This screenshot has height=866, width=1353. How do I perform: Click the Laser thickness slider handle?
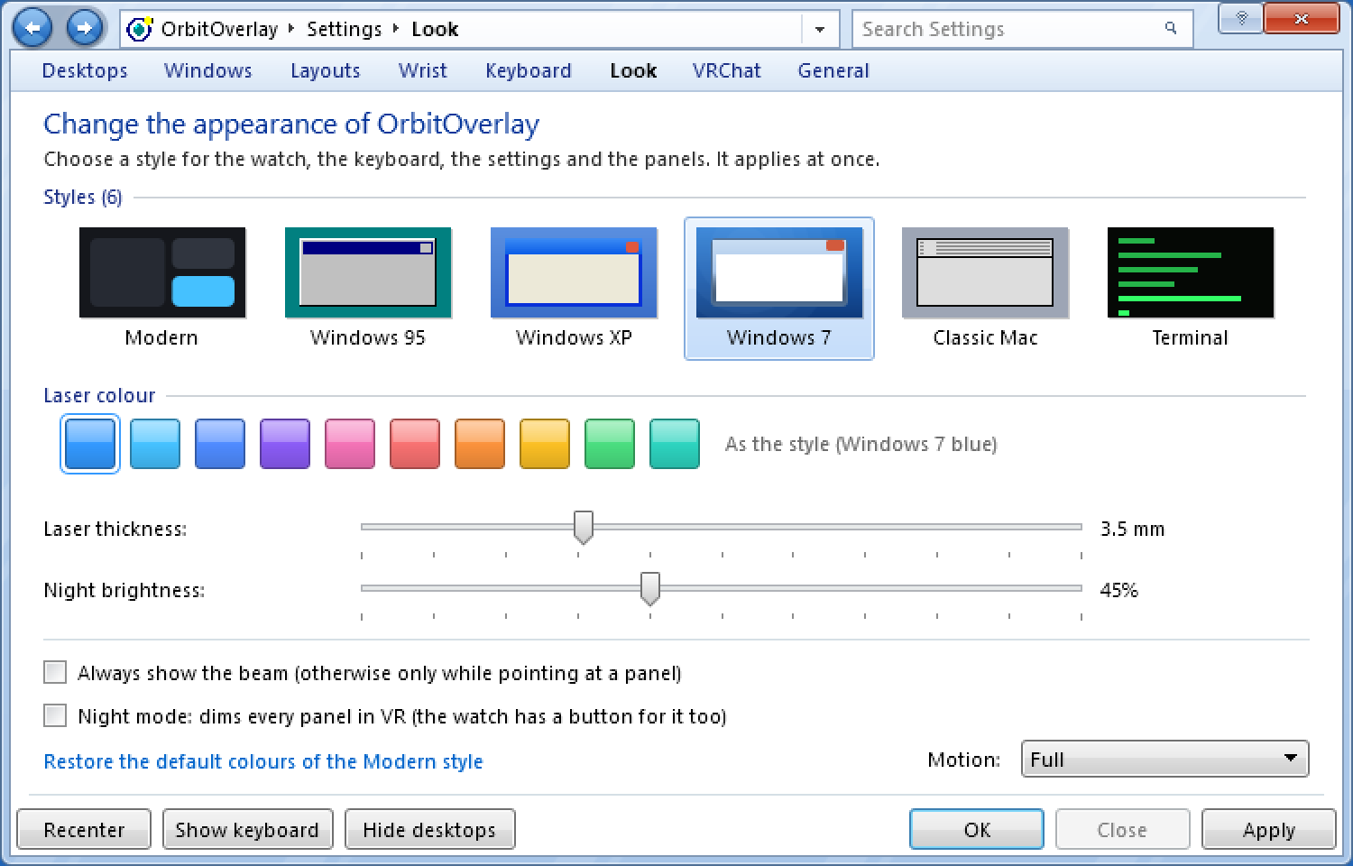point(584,527)
